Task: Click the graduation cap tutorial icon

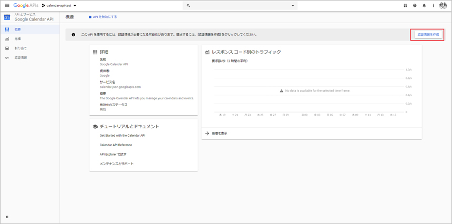Action: click(95, 127)
